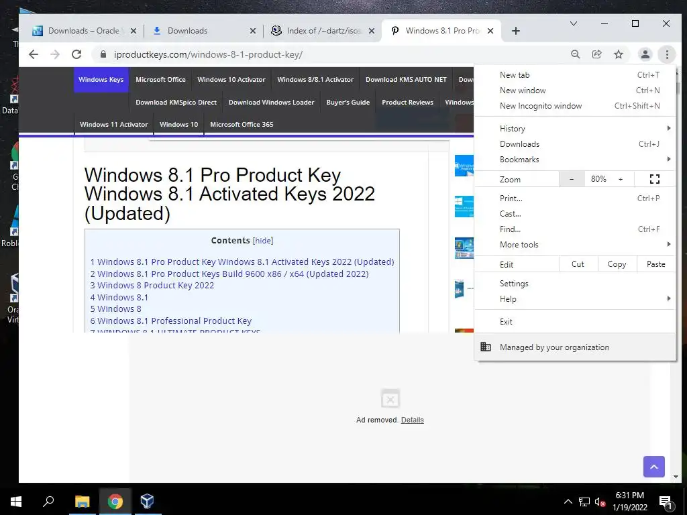Open the Windows 11 Activator nav item
This screenshot has height=515, width=687.
point(114,124)
